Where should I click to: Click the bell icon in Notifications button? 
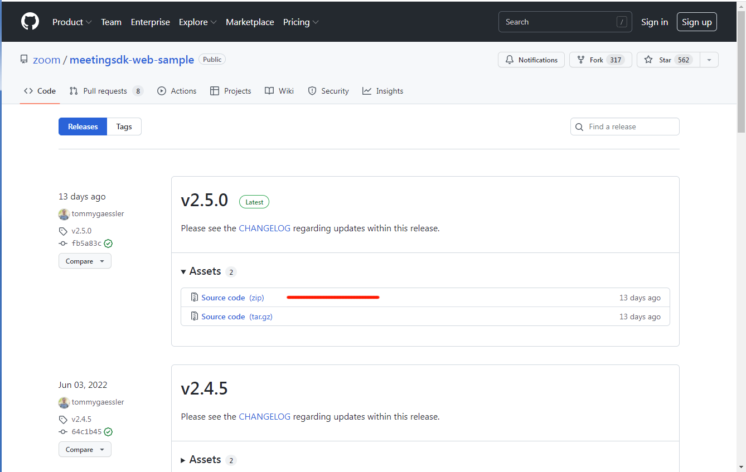click(510, 60)
